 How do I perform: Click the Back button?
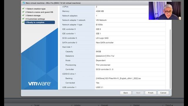coord(126,93)
